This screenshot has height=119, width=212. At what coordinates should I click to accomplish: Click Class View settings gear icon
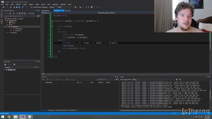pyautogui.click(x=14, y=64)
